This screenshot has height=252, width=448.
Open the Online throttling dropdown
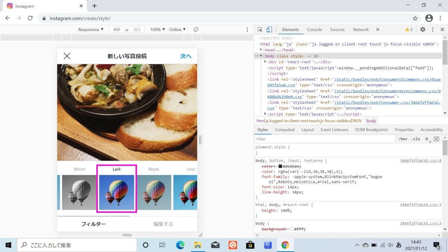pyautogui.click(x=177, y=29)
